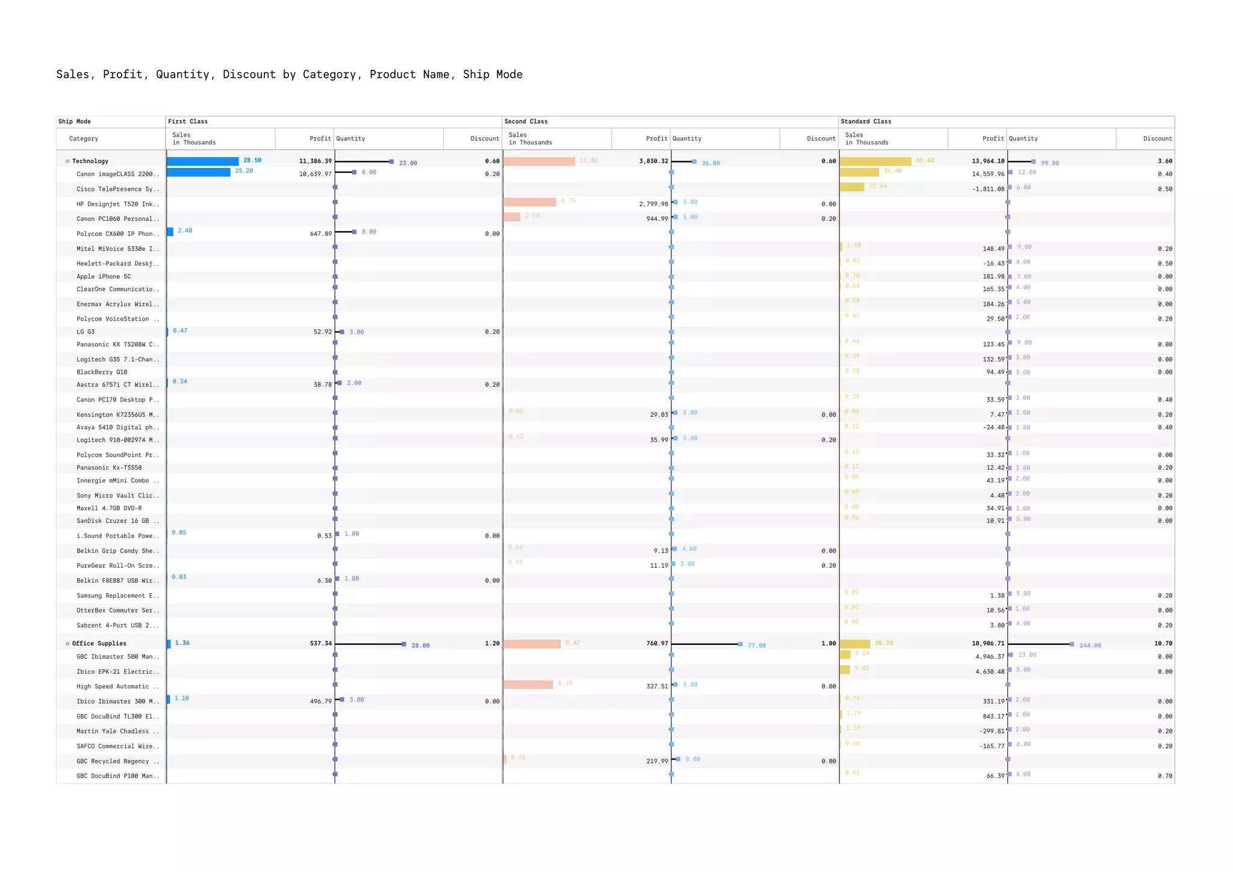Select the BlackBerry Q10 product row

click(102, 372)
